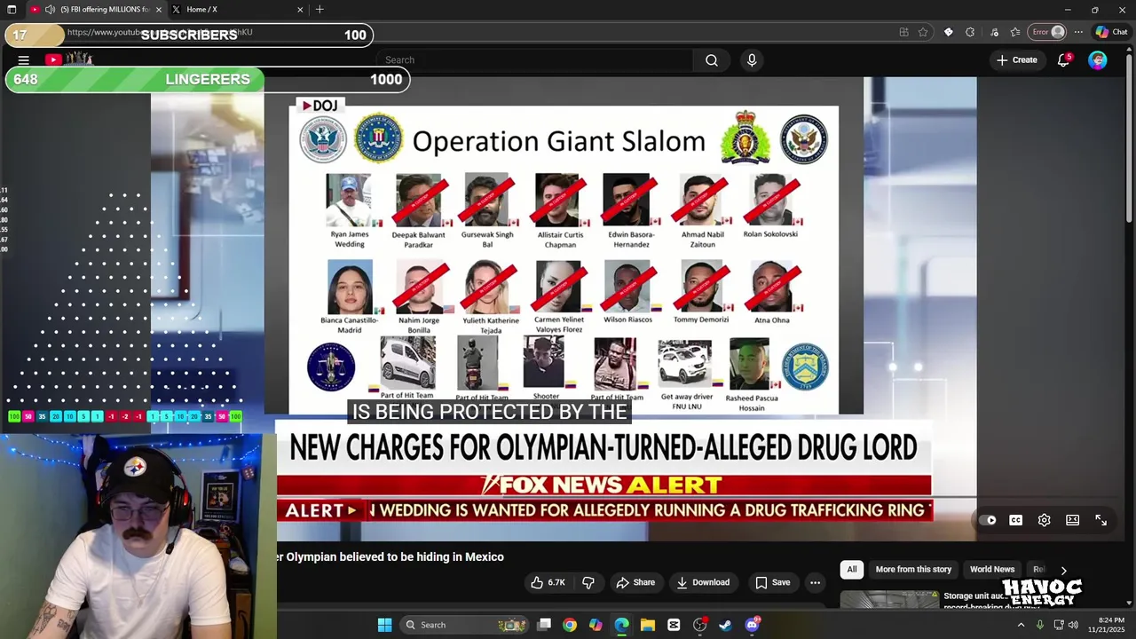Screen dimensions: 1136x639
Task: Open OBS Studio from the taskbar
Action: tap(699, 625)
